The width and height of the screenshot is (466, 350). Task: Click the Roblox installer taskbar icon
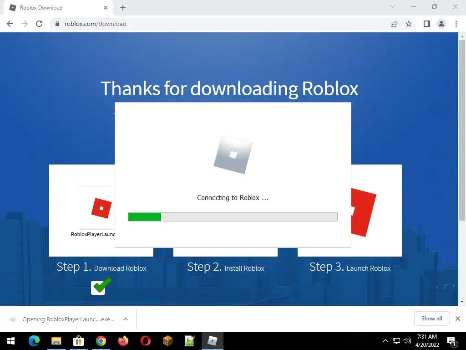(x=212, y=341)
